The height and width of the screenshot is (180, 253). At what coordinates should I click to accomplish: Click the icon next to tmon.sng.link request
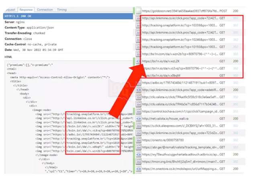coord(138,162)
